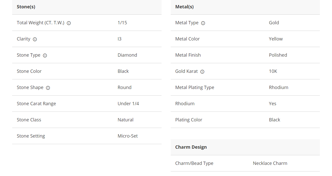Viewport: 332px width, 176px height.
Task: Click the 10K gold karat value
Action: 273,71
